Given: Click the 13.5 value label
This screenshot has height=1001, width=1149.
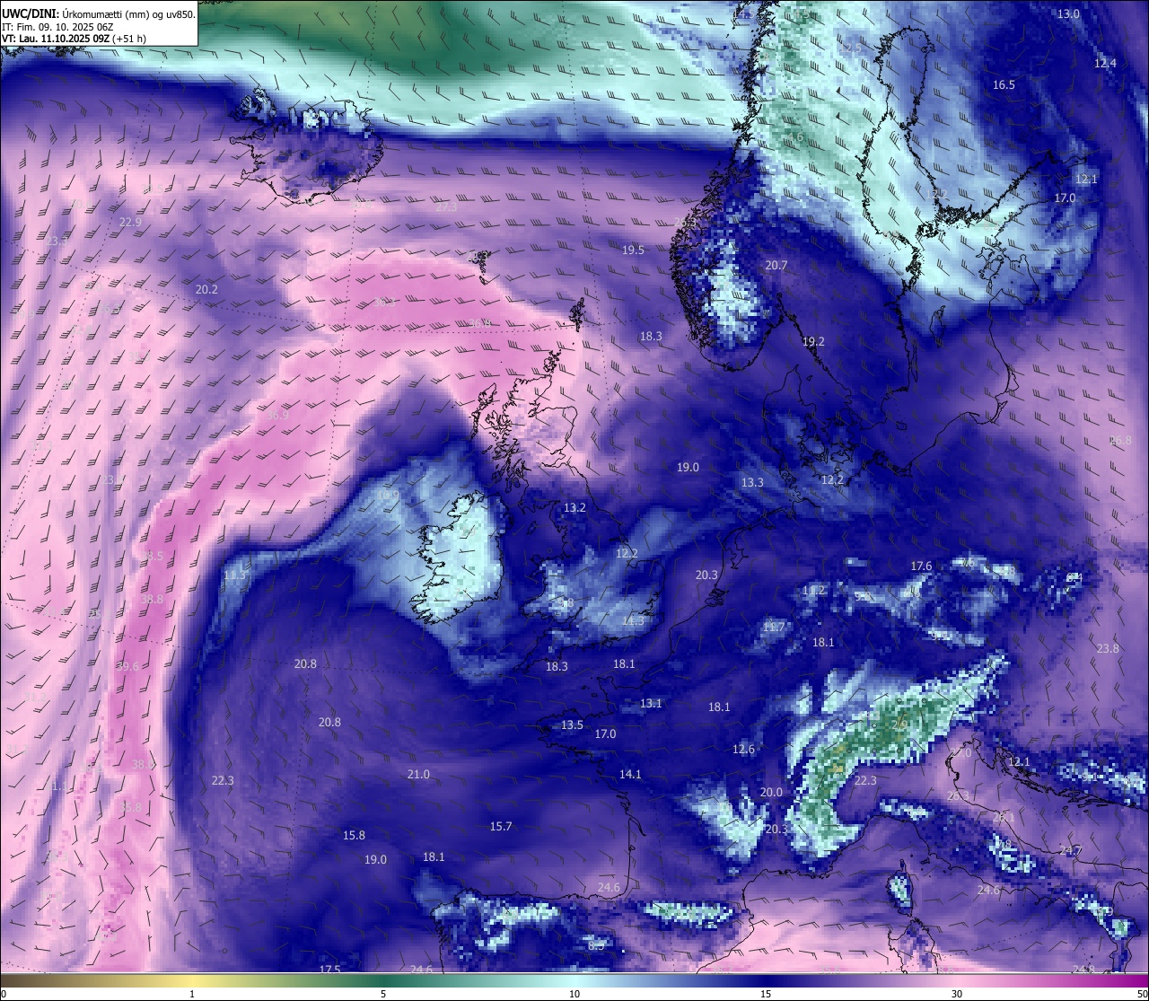Looking at the screenshot, I should [x=572, y=724].
